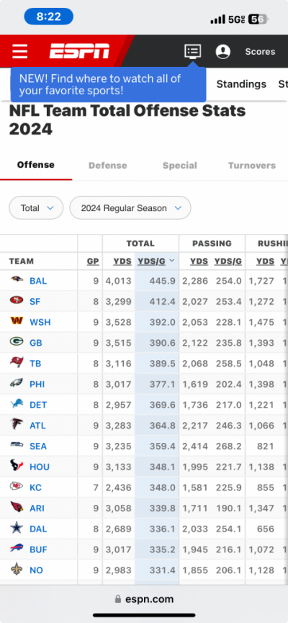Select the NFL Team Total Offense Stats heading
This screenshot has width=288, height=623.
(127, 120)
